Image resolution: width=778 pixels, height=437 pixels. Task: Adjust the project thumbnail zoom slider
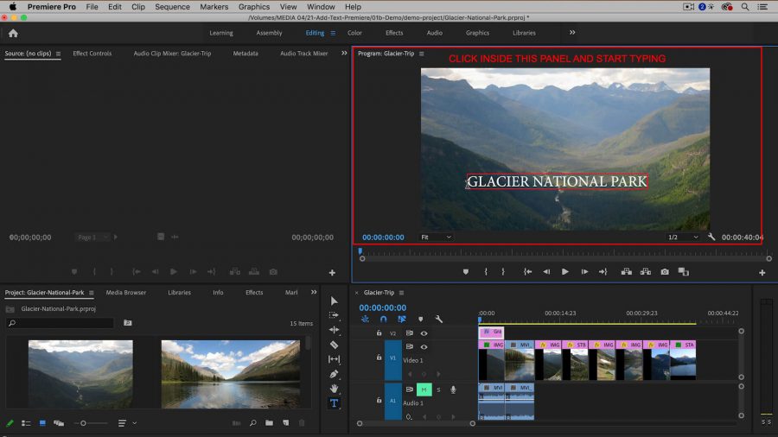point(83,423)
